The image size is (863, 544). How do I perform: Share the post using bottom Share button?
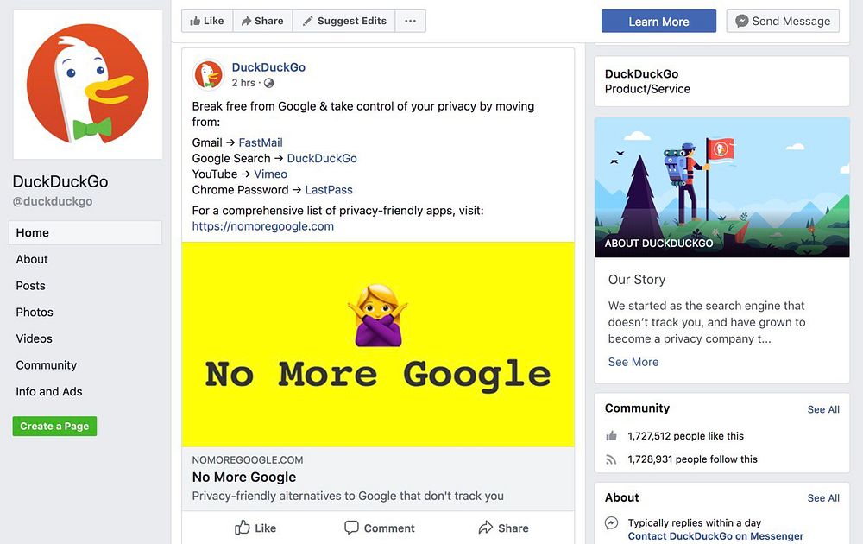click(x=504, y=528)
